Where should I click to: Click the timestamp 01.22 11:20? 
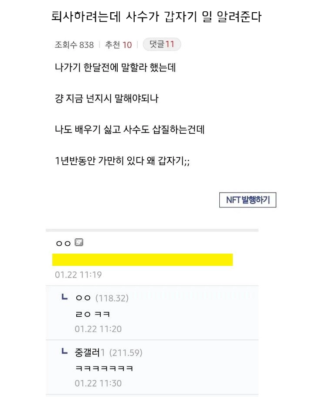click(98, 329)
